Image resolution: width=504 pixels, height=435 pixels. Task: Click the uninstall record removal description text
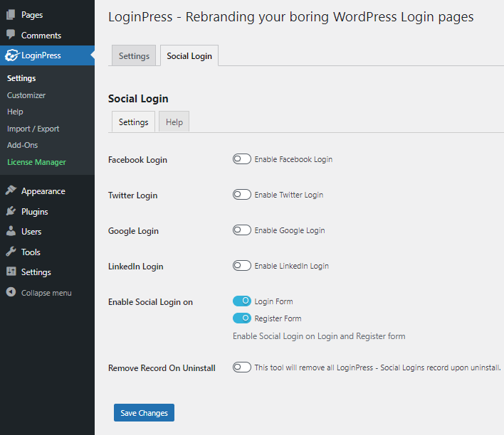coord(378,367)
